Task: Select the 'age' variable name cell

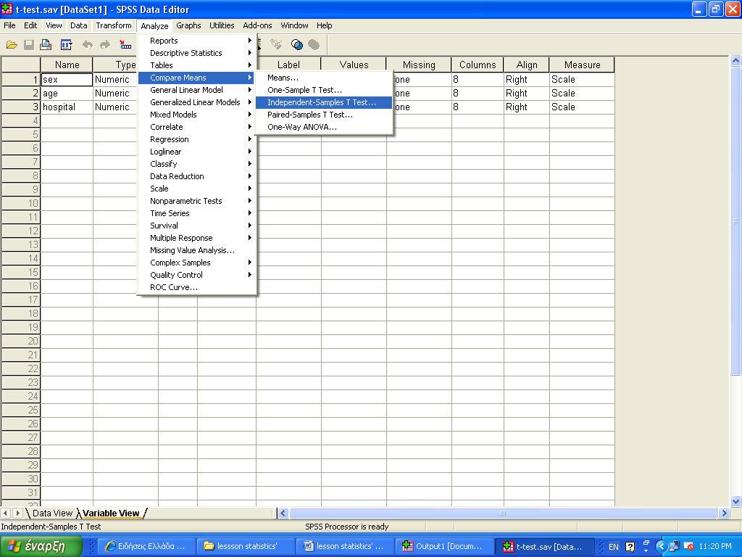Action: pos(67,94)
